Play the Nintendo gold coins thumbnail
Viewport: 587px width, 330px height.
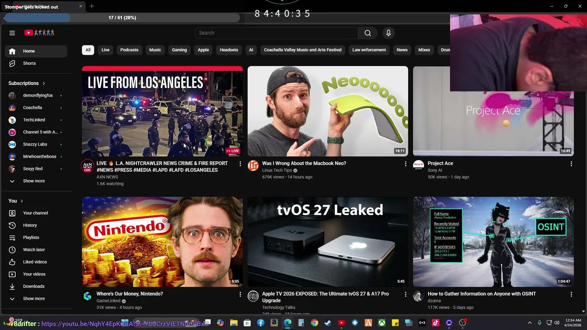tap(162, 242)
